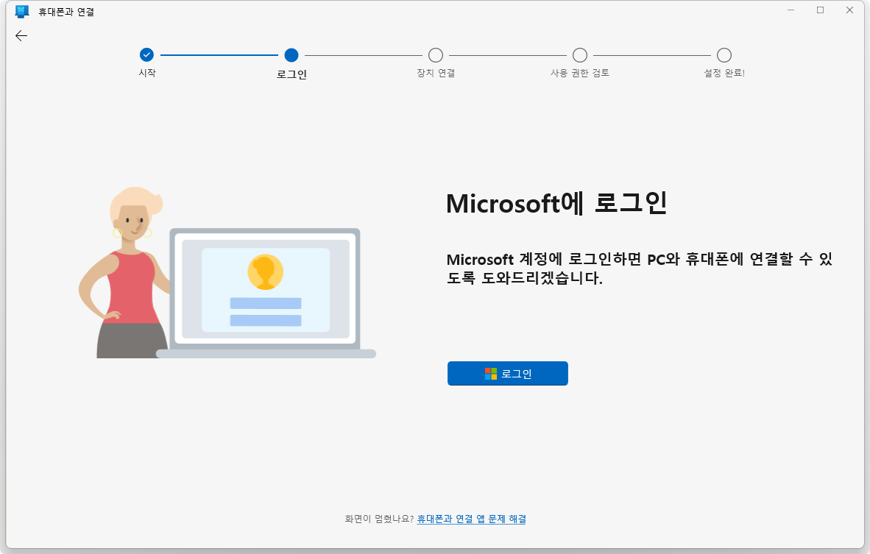
Task: Click the 설정 완료! step label
Action: (724, 73)
